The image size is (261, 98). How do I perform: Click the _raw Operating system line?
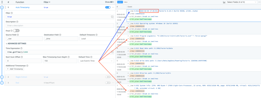tap(153, 24)
